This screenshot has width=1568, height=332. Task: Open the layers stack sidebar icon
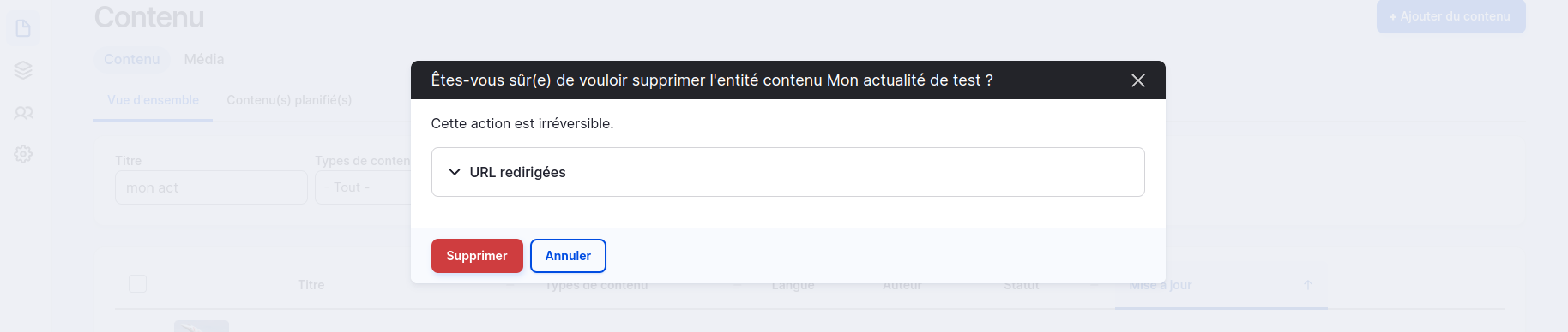click(23, 70)
